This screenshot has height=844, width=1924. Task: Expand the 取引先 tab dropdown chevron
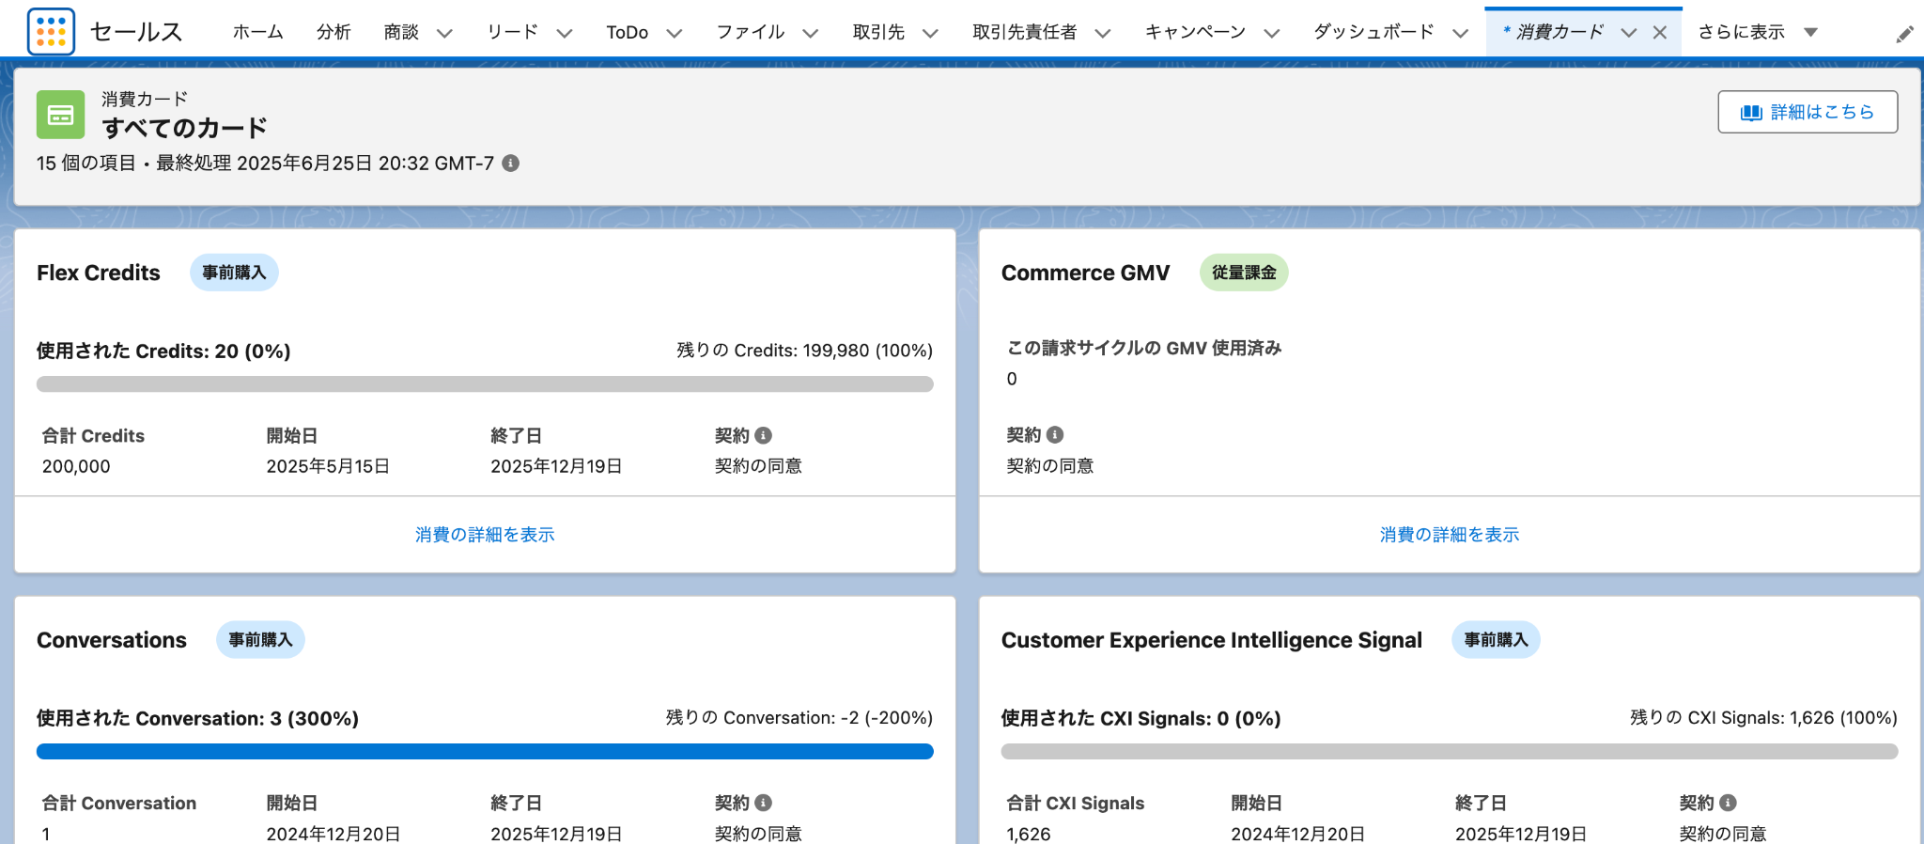(930, 33)
